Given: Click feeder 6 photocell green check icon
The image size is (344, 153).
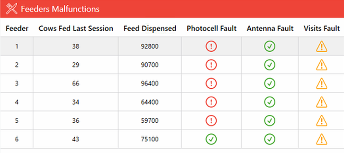Looking at the screenshot, I should click(211, 139).
